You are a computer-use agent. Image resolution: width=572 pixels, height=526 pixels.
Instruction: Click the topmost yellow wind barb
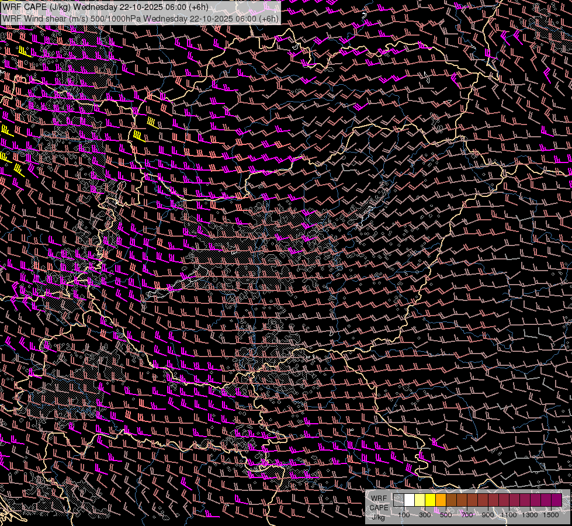coord(23,51)
